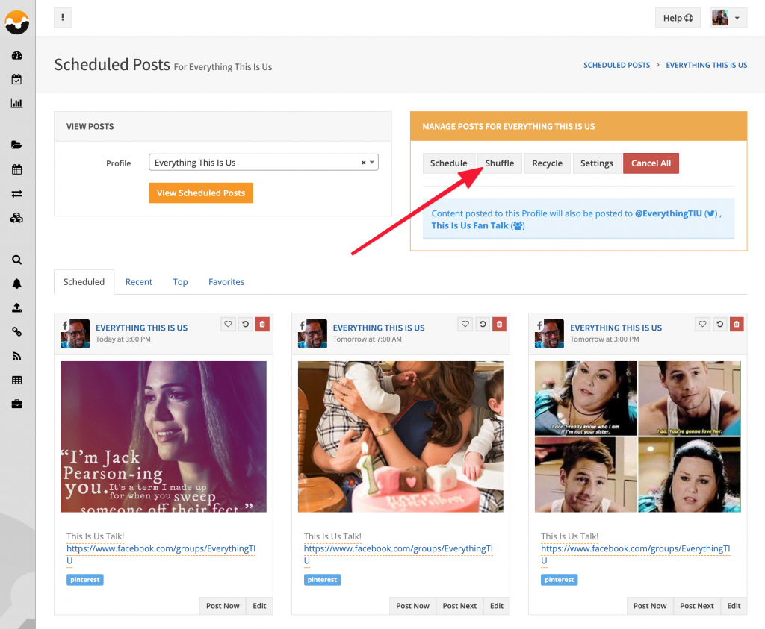Click the stacked cubes icon in sidebar
765x629 pixels.
pos(16,218)
